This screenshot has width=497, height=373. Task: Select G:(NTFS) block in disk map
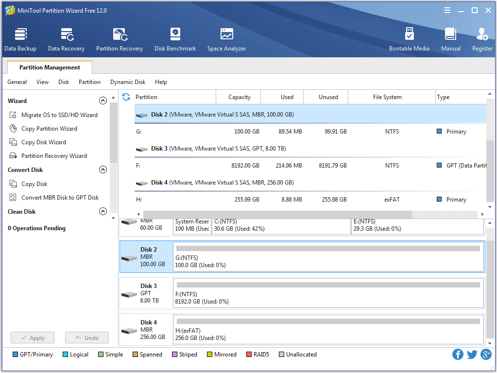click(x=329, y=257)
